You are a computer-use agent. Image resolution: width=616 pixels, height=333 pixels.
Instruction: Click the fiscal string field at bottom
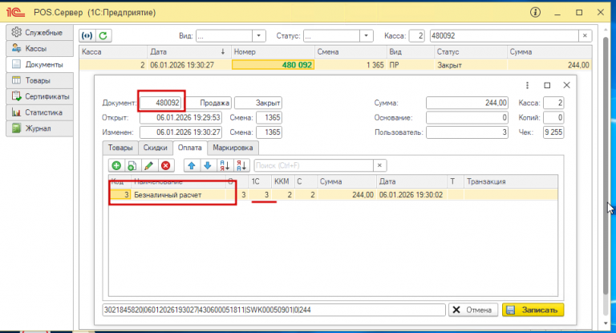(274, 310)
